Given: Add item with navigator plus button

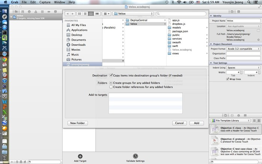Looking at the screenshot, I should point(12,162).
